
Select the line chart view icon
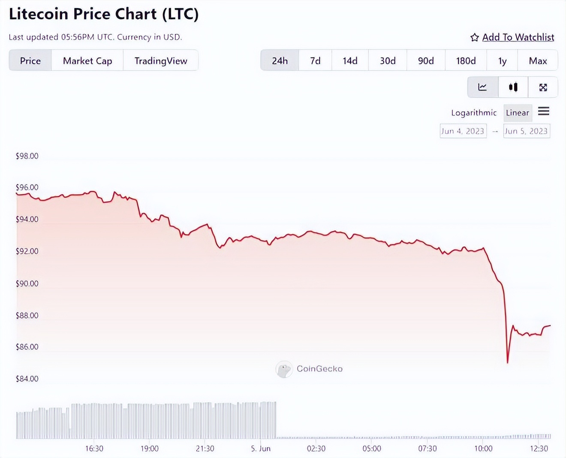[482, 87]
